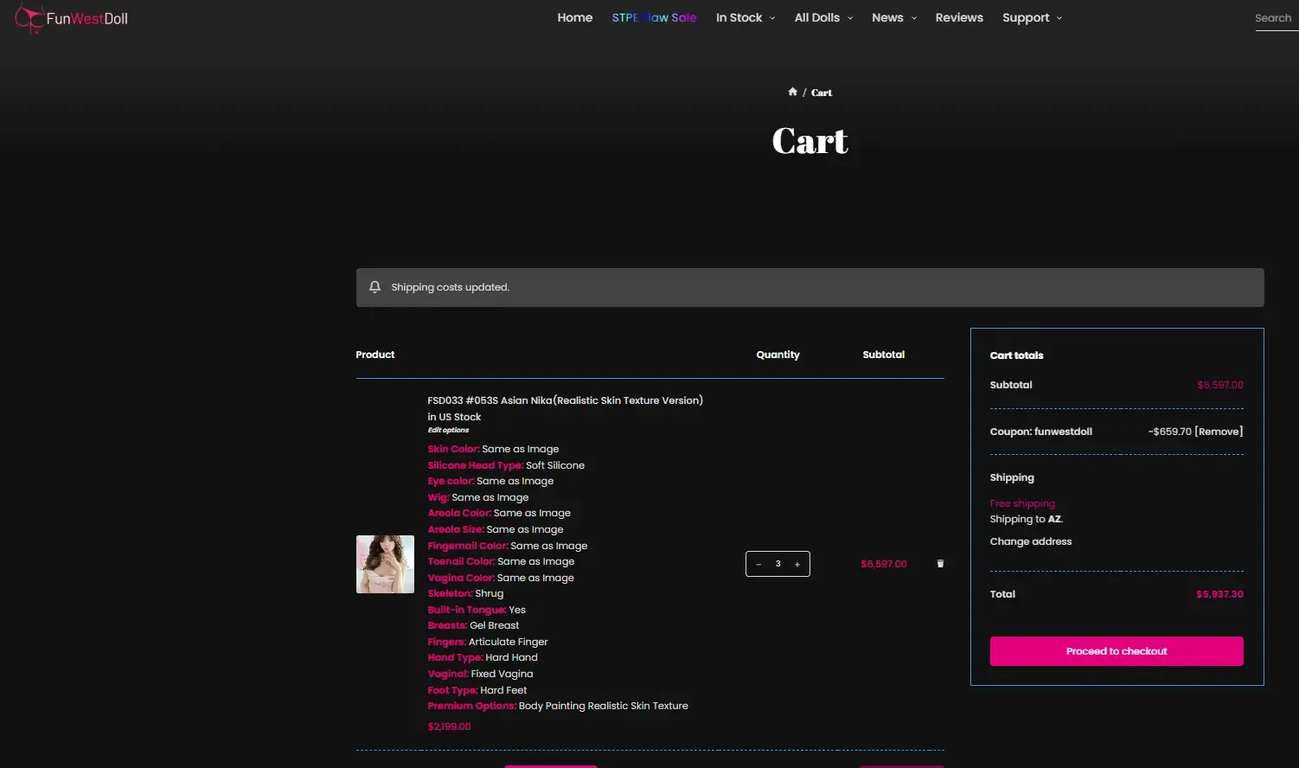This screenshot has width=1299, height=768.
Task: Click the item subtotal $6,597.00 in product row
Action: pos(884,564)
